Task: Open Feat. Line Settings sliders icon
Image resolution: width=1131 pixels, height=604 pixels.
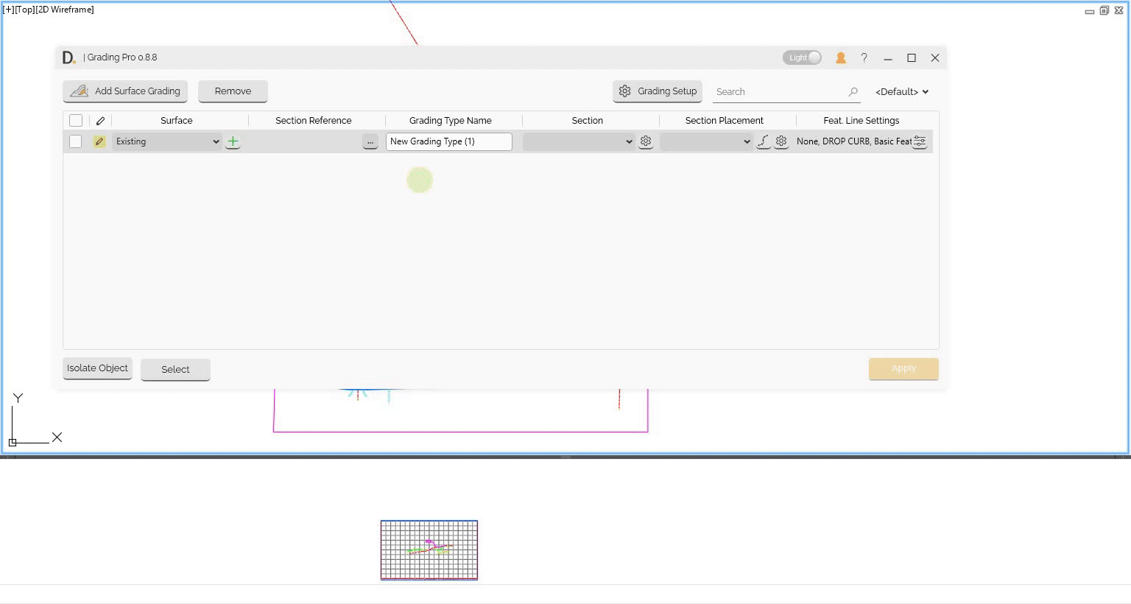Action: 920,141
